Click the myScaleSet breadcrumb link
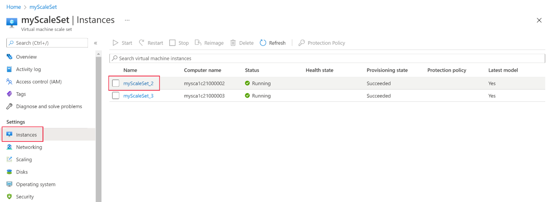 (43, 7)
